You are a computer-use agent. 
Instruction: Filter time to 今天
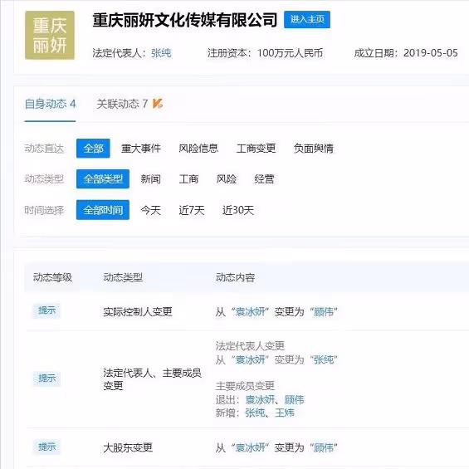(x=150, y=210)
